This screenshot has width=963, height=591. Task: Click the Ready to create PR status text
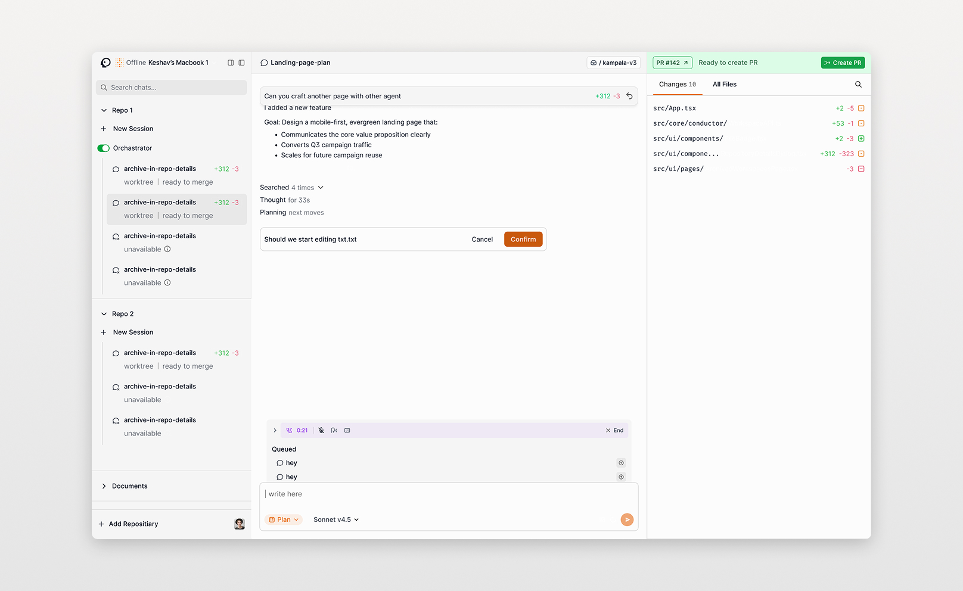728,63
